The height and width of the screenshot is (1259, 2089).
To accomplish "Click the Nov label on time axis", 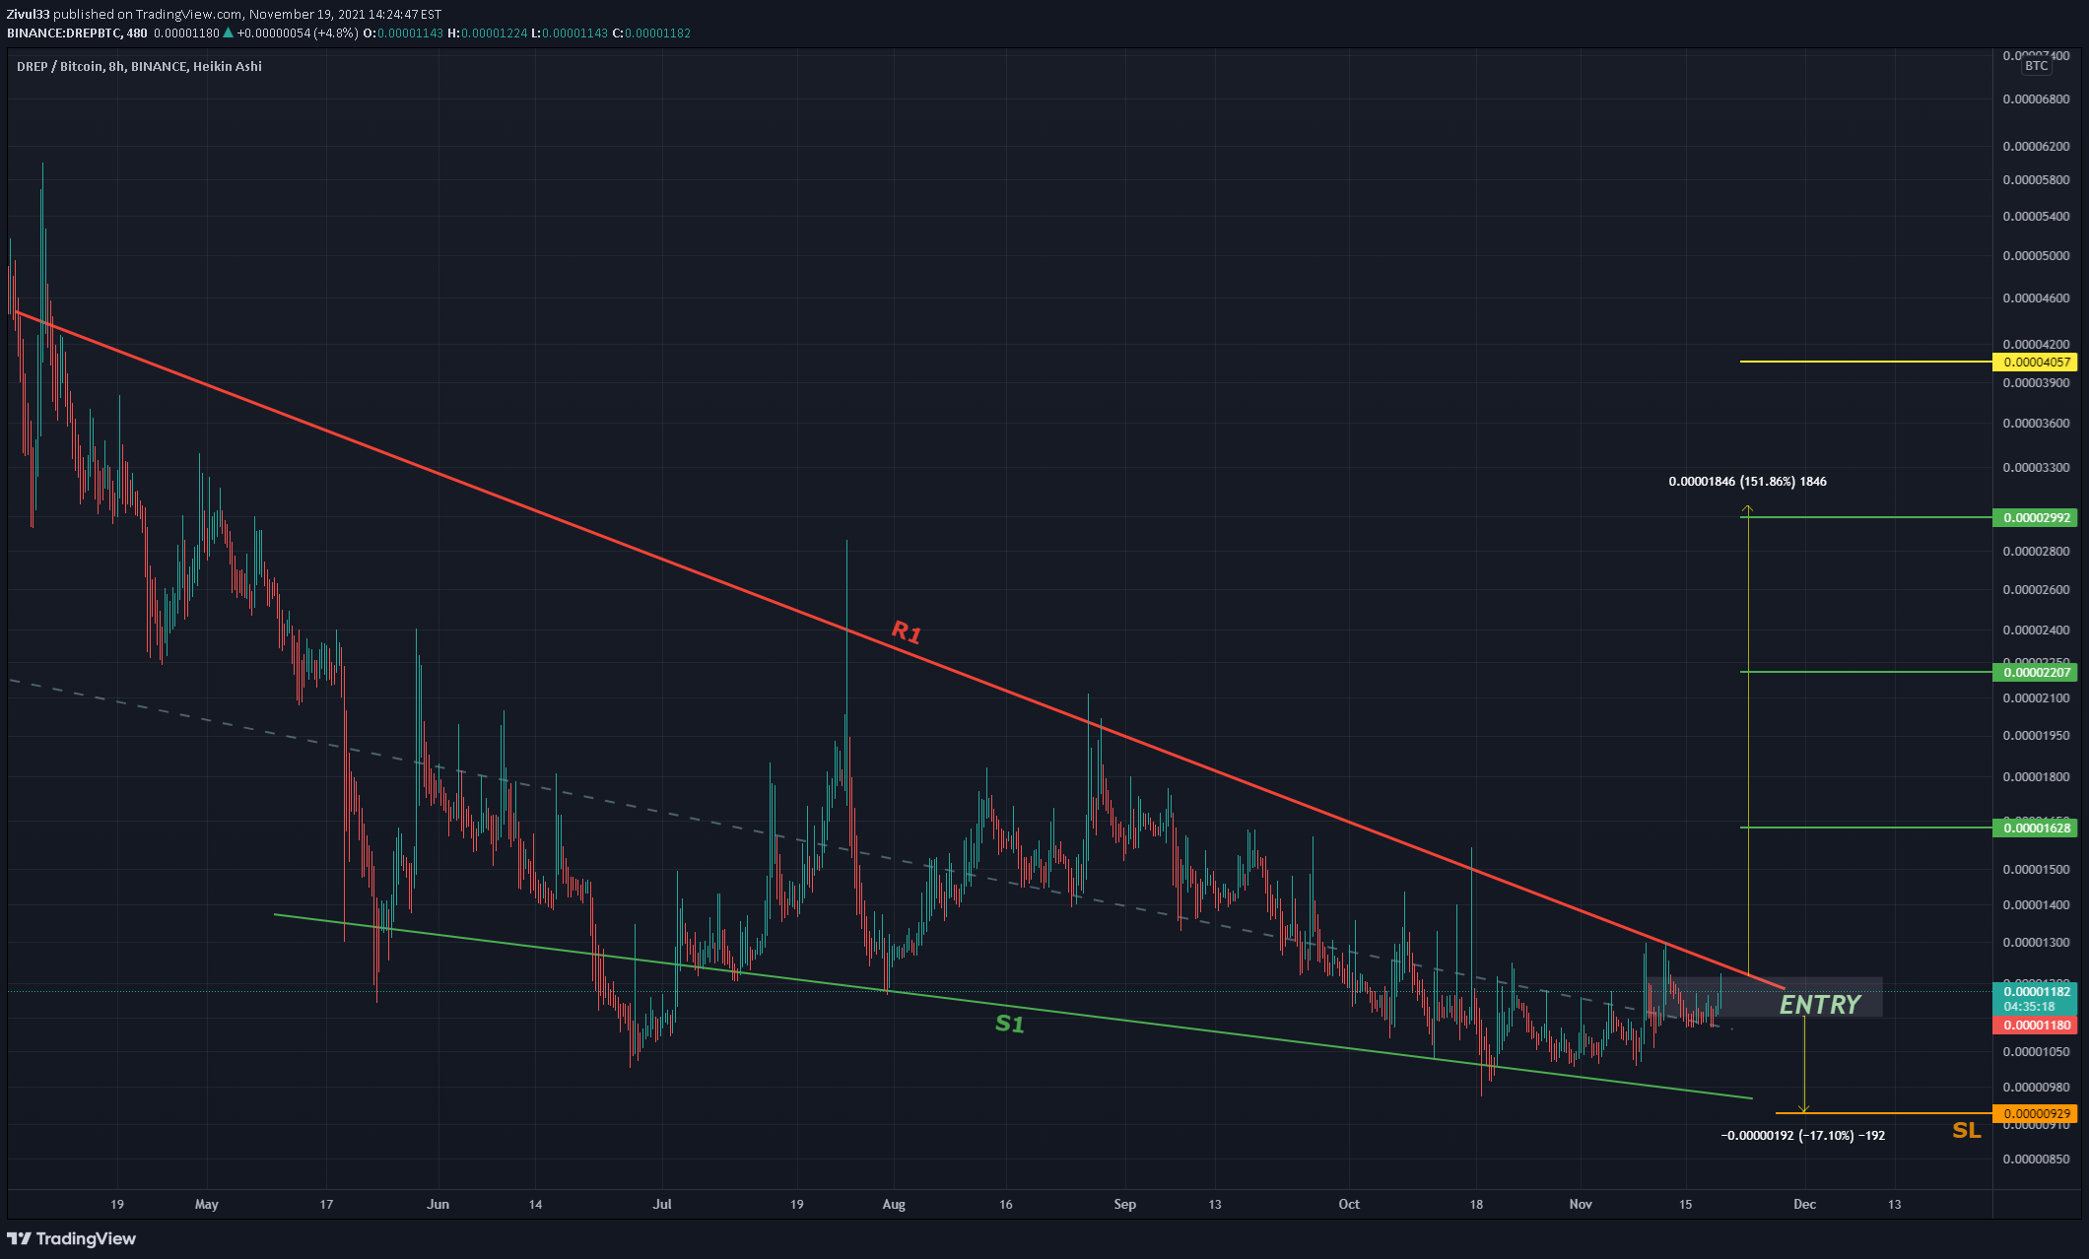I will (1581, 1204).
